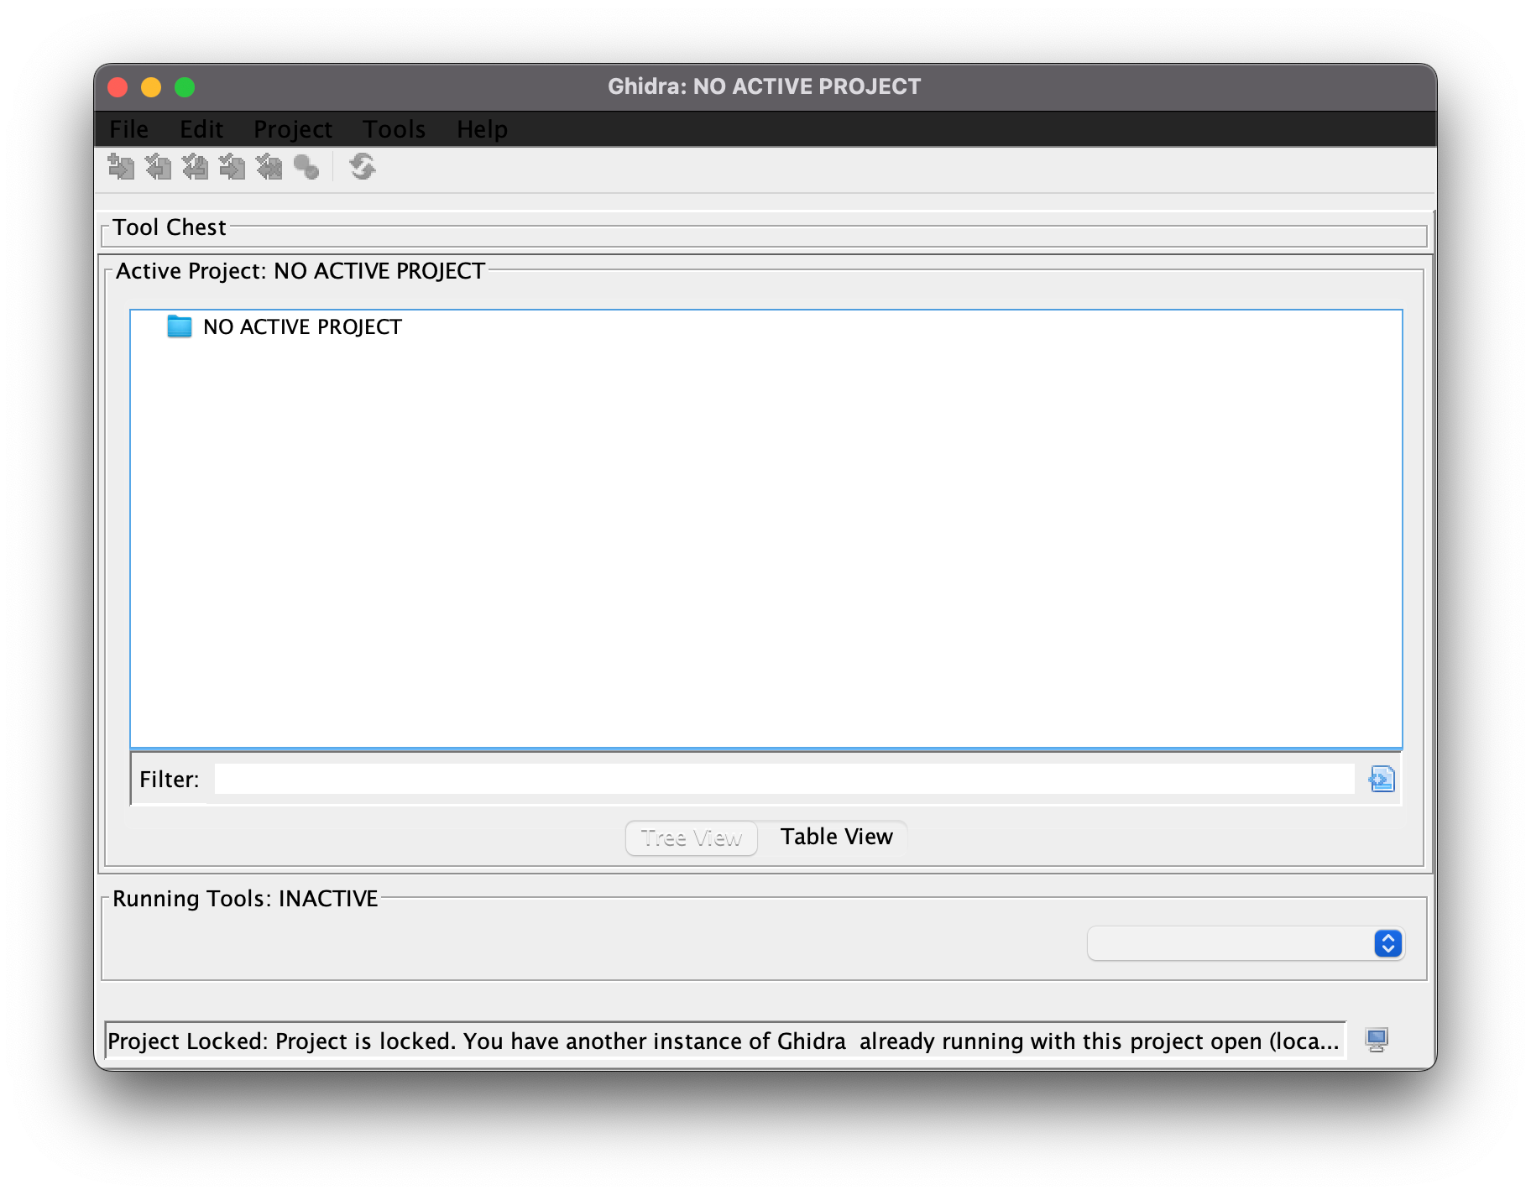Click the Project Locked status message
This screenshot has width=1531, height=1195.
724,1041
